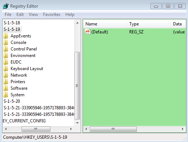Select the S-1-5-18 key
The image size is (188, 142).
[x=12, y=23]
